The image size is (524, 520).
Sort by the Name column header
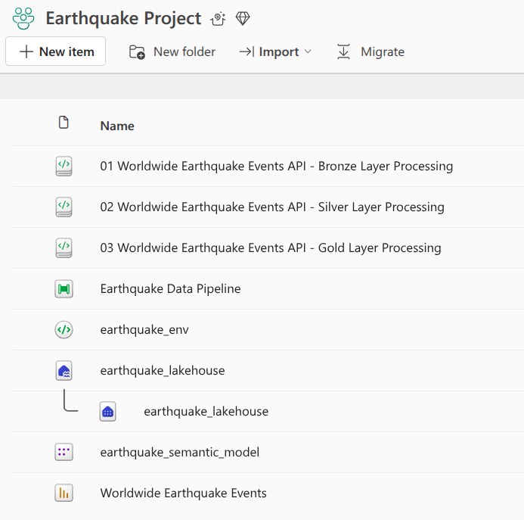117,126
